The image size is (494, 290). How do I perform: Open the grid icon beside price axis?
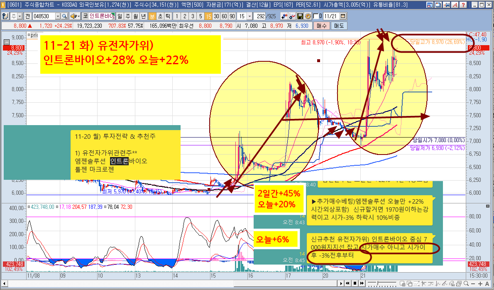click(6, 42)
